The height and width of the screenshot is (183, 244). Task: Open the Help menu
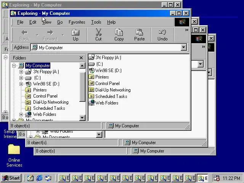[x=111, y=22]
